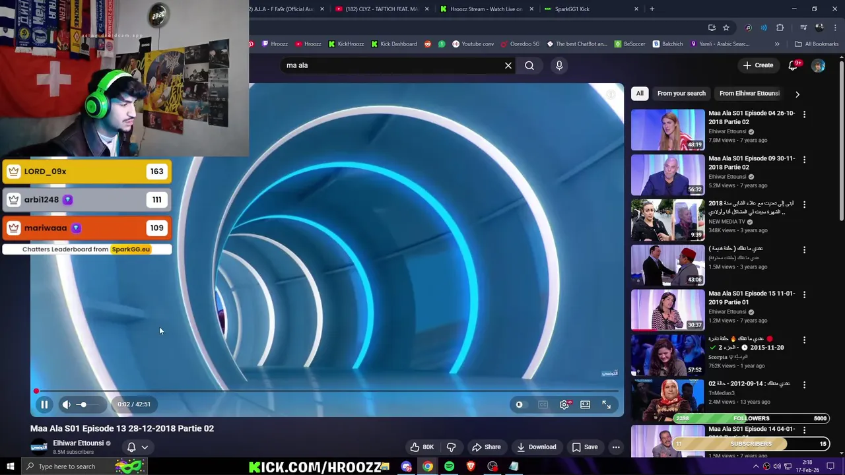
Task: Open the Chrome media control icon
Action: tap(803, 28)
